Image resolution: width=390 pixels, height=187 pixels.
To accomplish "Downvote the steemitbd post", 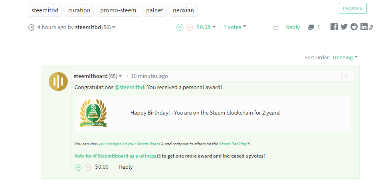I will tap(190, 27).
